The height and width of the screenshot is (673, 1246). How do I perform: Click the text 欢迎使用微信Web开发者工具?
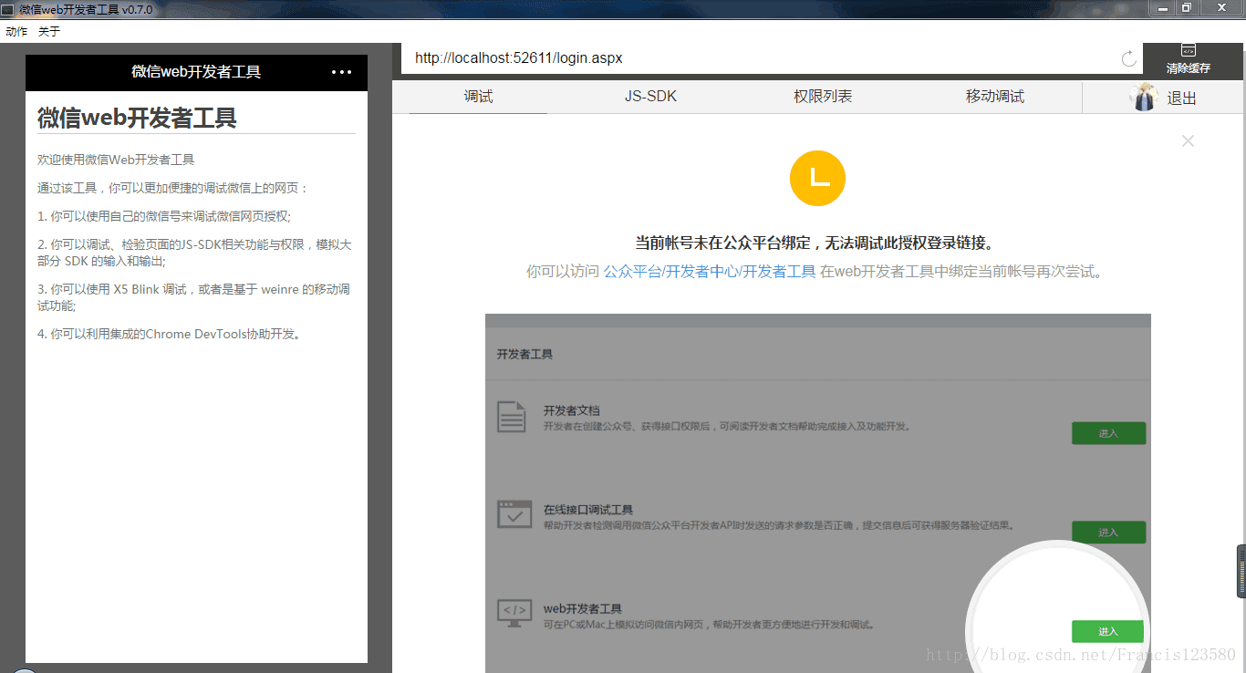(x=116, y=160)
